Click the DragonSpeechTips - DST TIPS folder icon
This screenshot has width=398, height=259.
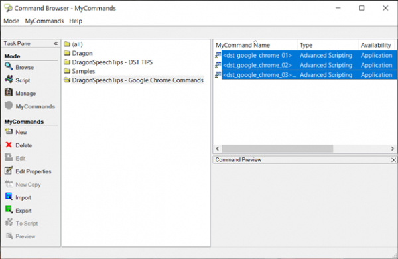(67, 62)
